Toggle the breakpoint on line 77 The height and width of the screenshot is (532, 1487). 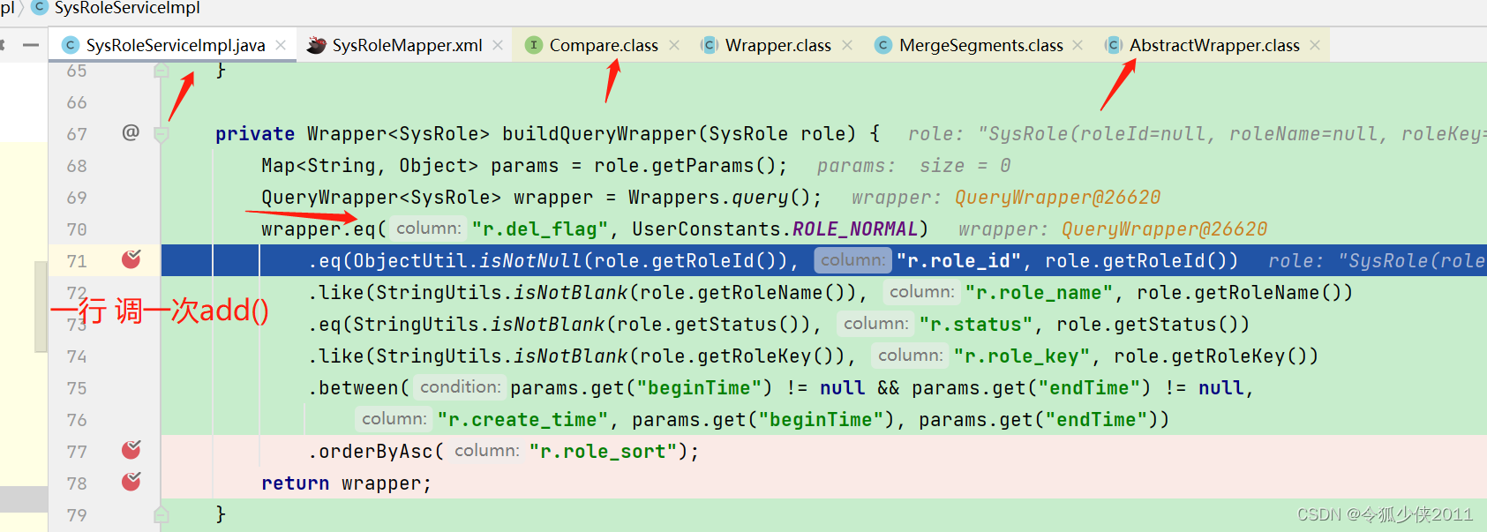pyautogui.click(x=131, y=450)
